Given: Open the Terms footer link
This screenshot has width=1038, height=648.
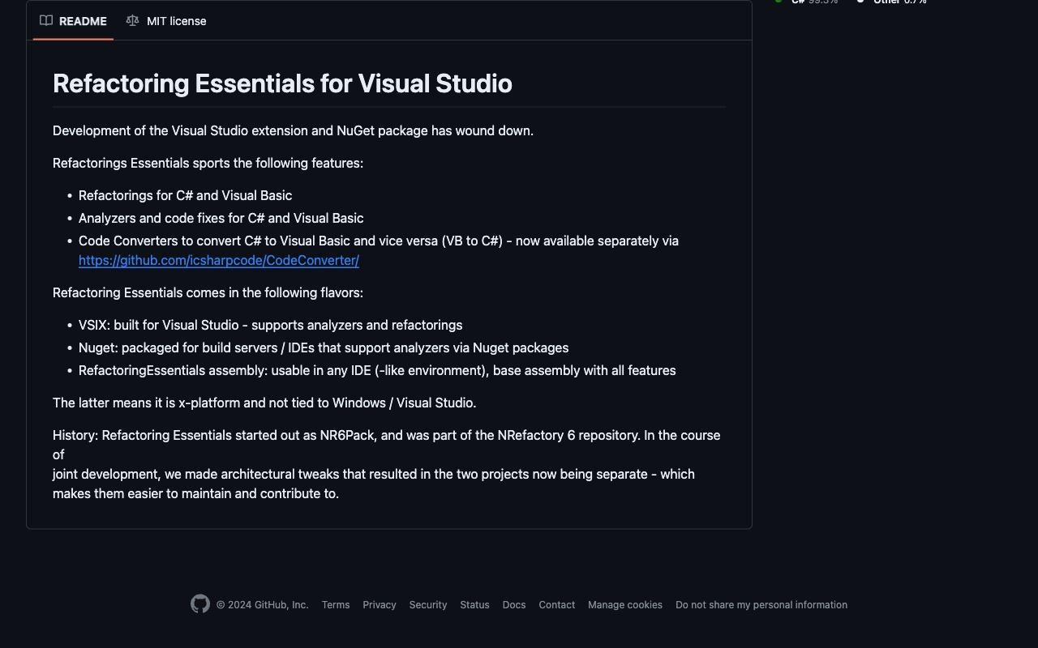Looking at the screenshot, I should coord(336,605).
